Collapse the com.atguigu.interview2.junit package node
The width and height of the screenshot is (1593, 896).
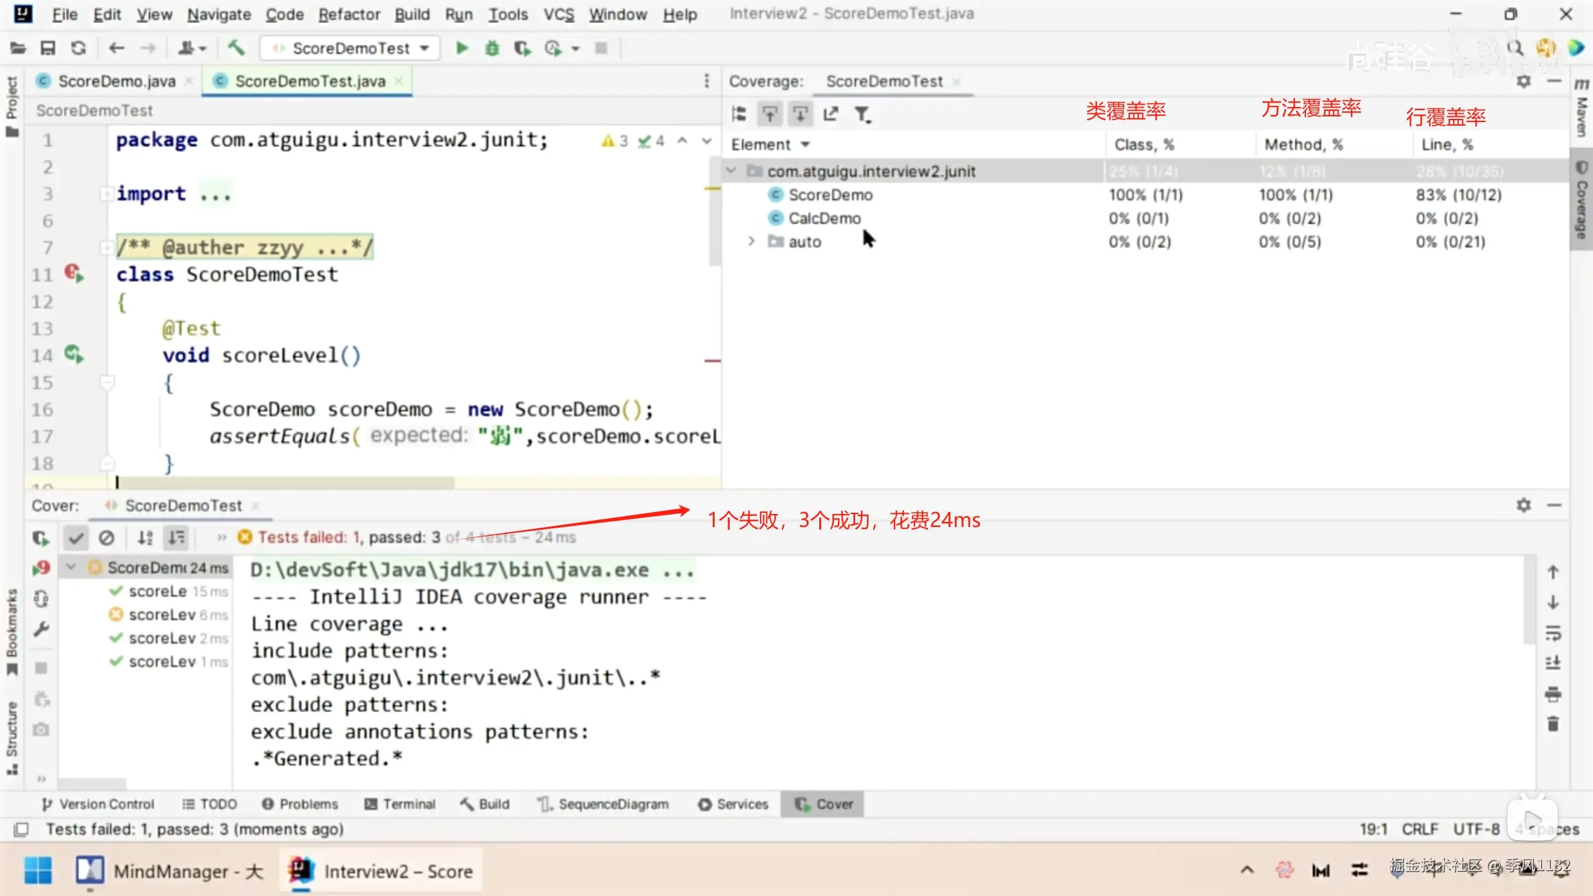click(x=731, y=170)
